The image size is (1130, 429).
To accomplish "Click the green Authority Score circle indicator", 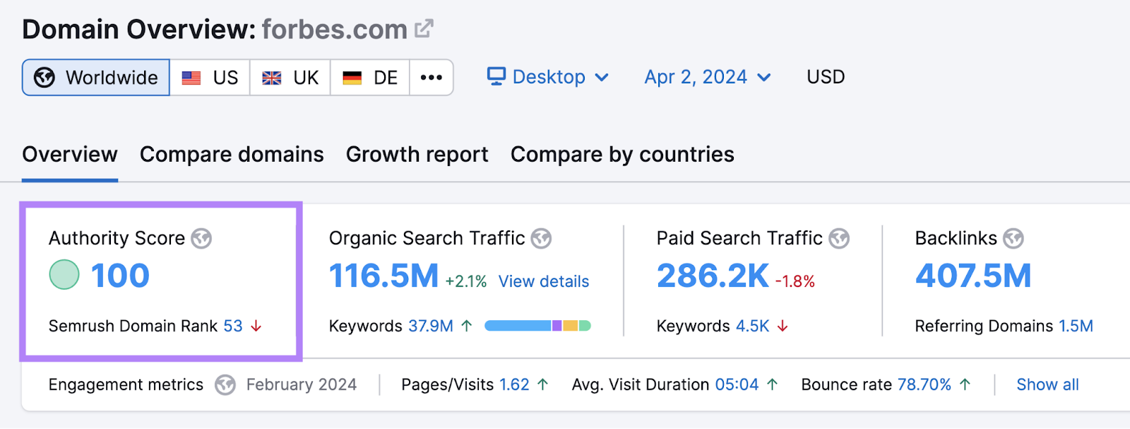I will [64, 275].
